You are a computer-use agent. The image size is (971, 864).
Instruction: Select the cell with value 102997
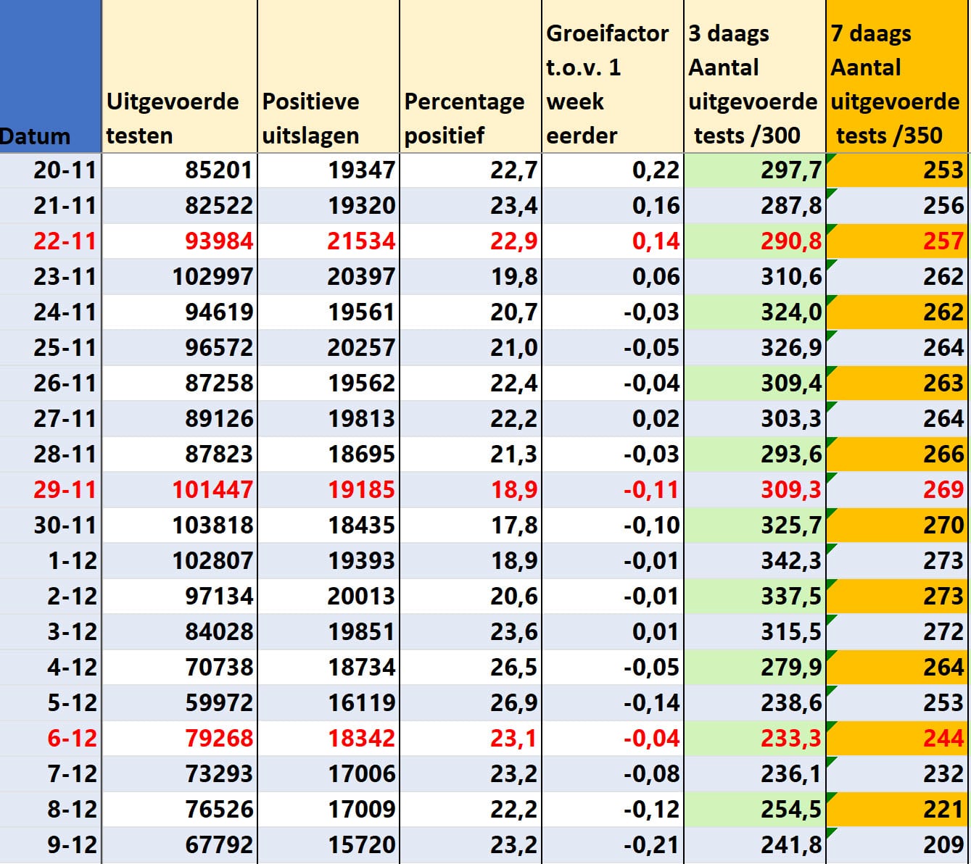point(179,277)
